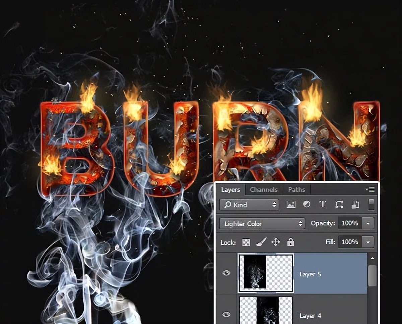Switch to the Paths tab

point(296,190)
